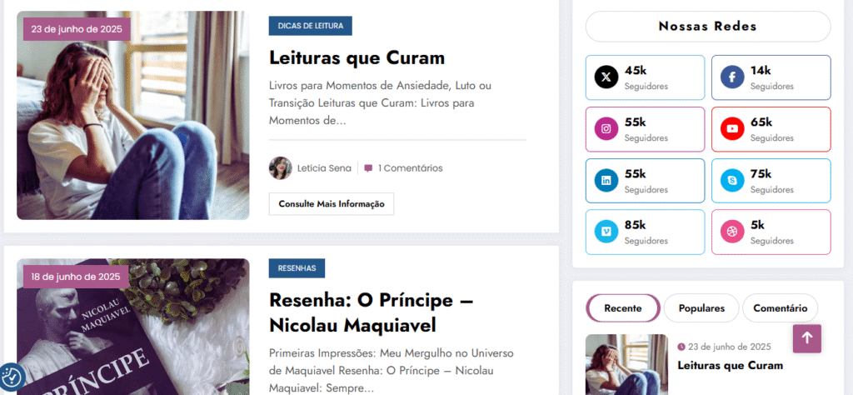Click the Skype icon with 75k followers

click(732, 181)
